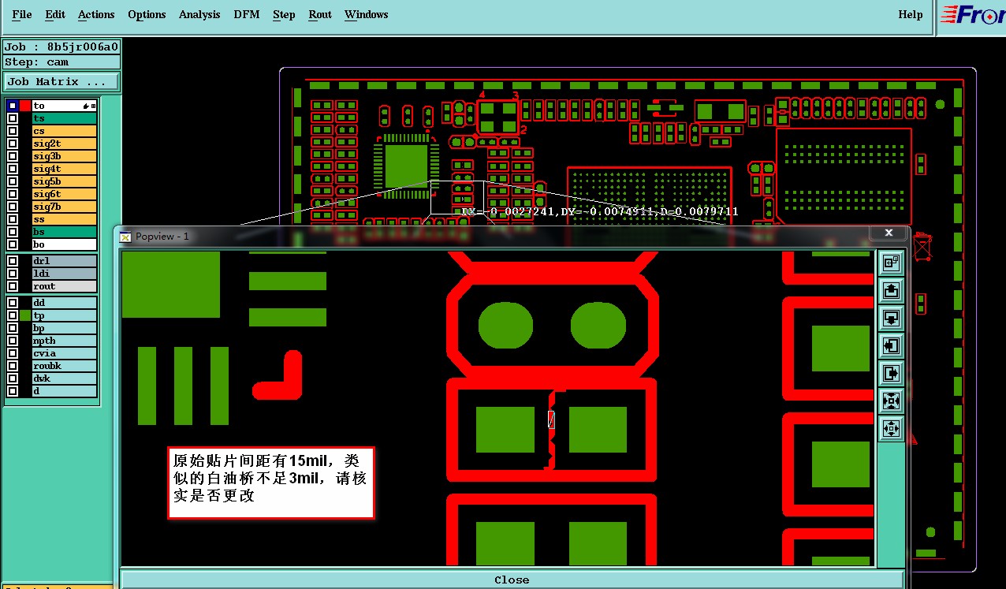Click the 'Step: cam' label

(61, 62)
